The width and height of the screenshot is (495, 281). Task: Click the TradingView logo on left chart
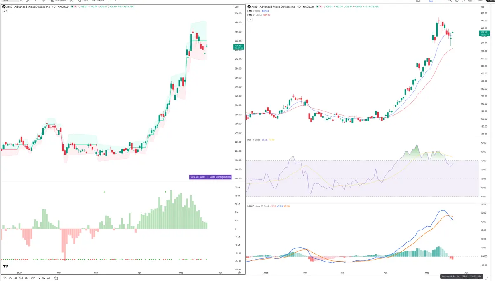(6, 267)
